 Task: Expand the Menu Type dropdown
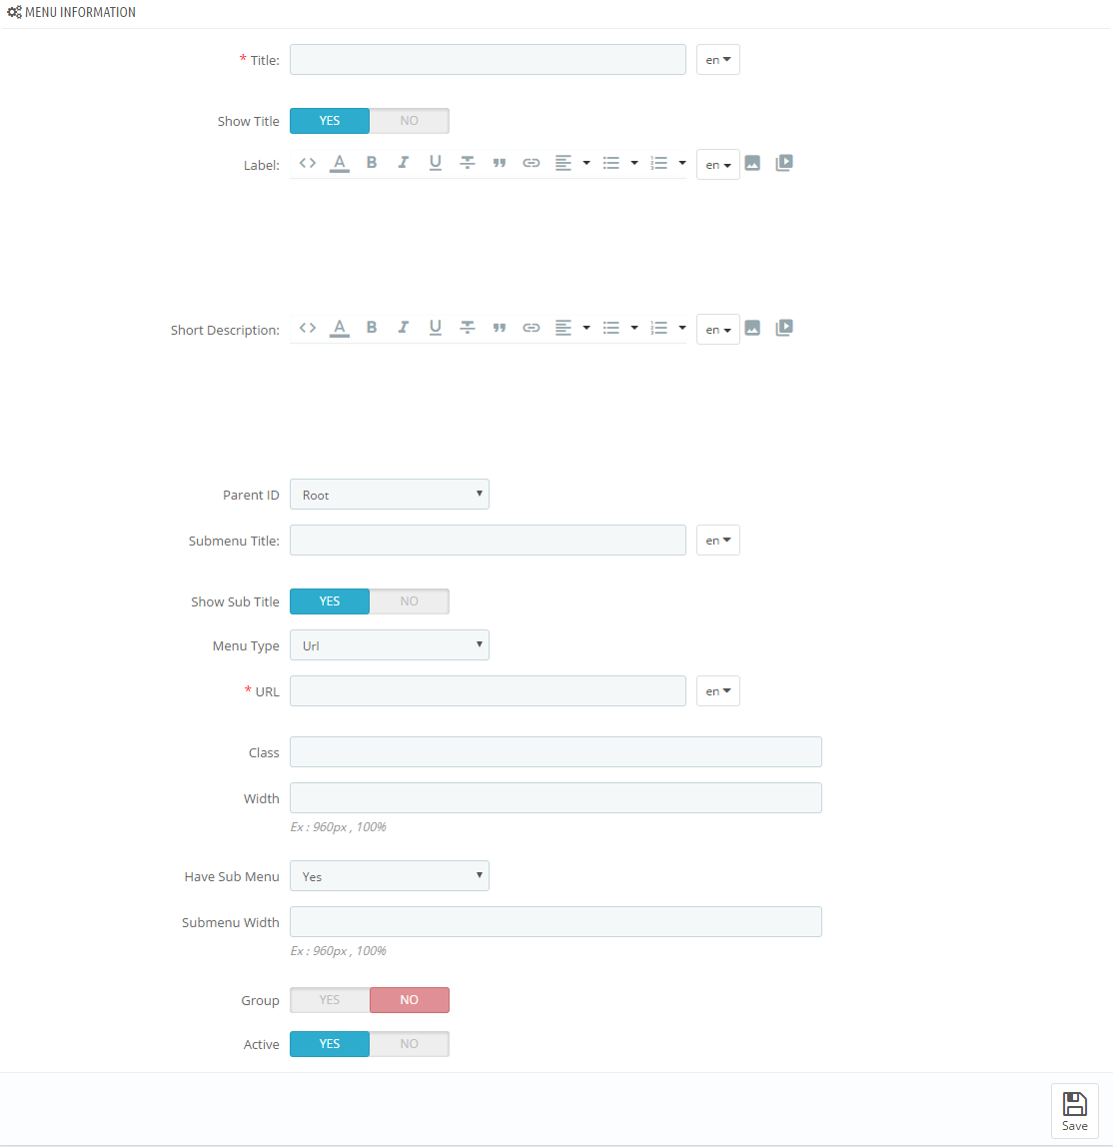click(389, 645)
